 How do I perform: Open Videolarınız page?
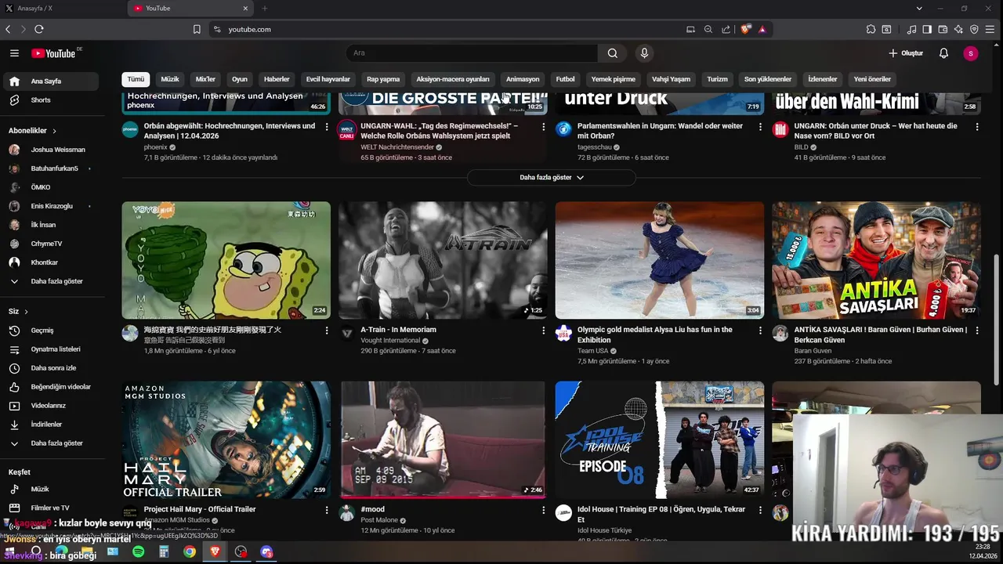[x=52, y=406]
